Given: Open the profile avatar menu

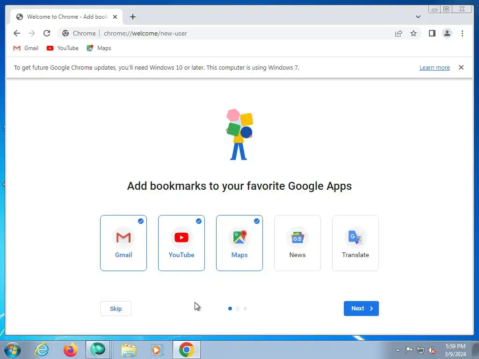Looking at the screenshot, I should [x=447, y=33].
